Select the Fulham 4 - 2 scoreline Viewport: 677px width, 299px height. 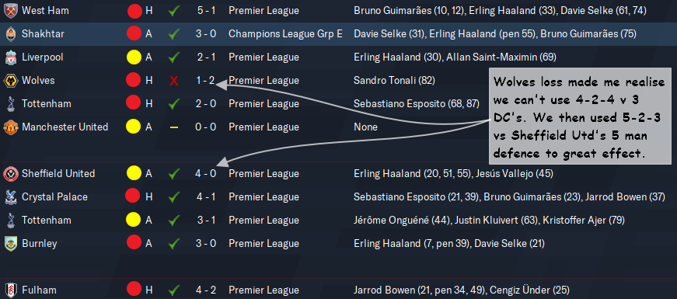pyautogui.click(x=205, y=290)
